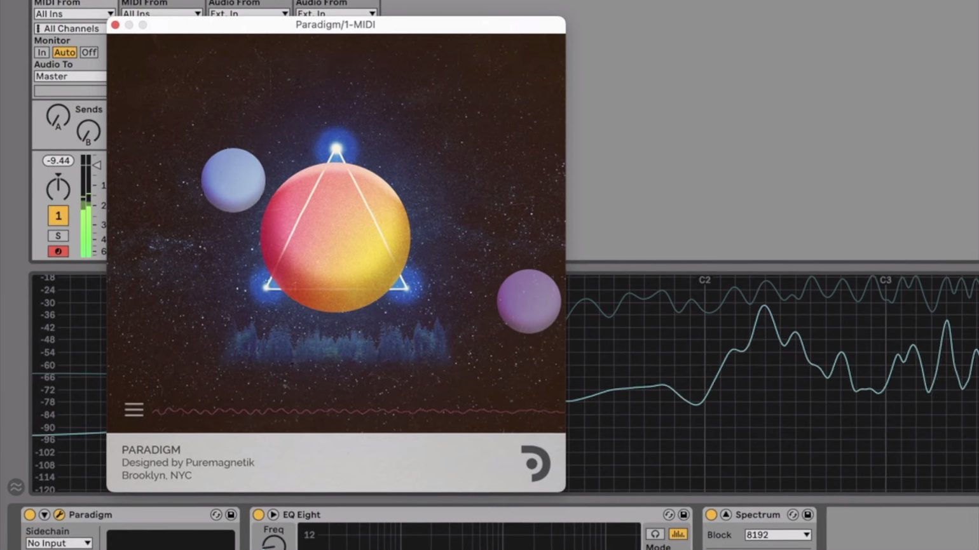Image resolution: width=979 pixels, height=550 pixels.
Task: Open the Sidechain No Input dropdown
Action: 59,543
